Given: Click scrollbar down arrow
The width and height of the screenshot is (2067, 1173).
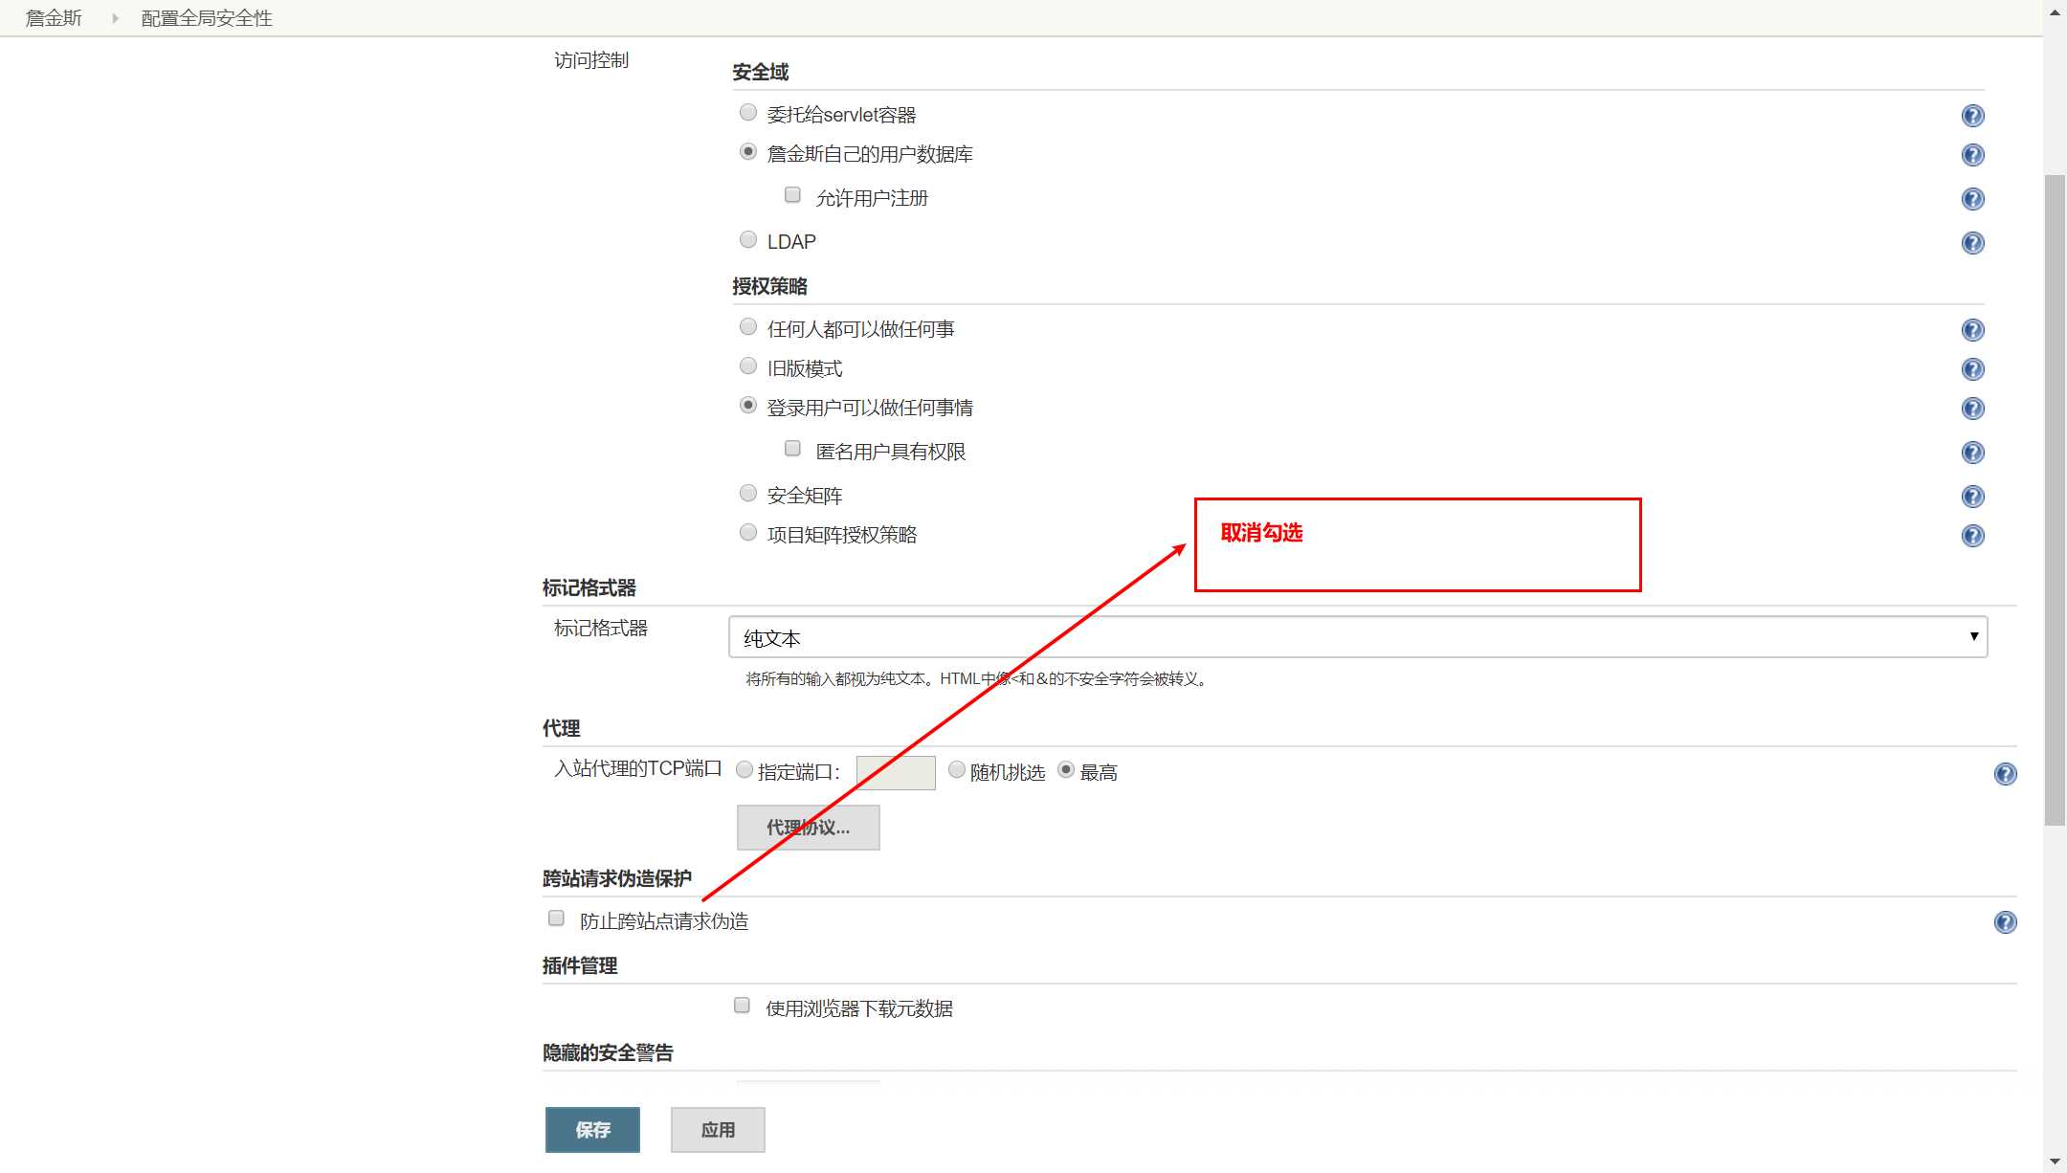Looking at the screenshot, I should click(x=2055, y=1162).
